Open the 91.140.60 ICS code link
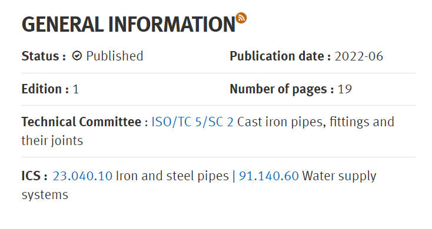Viewport: 432px width, 229px height. click(x=268, y=176)
